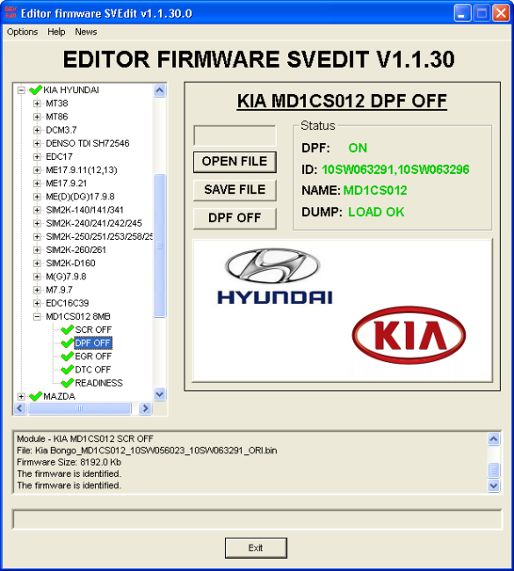Click log panel scroll down arrow
The height and width of the screenshot is (571, 514).
point(494,486)
